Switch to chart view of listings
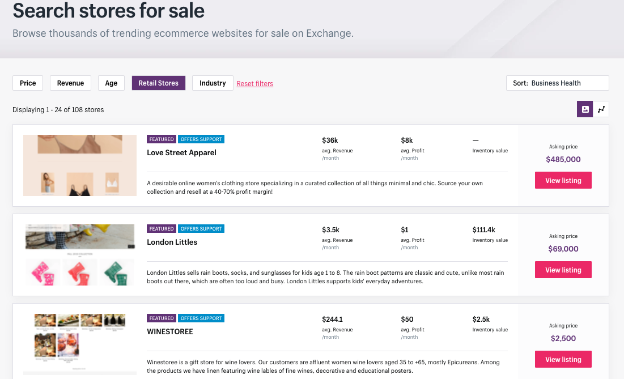 coord(601,109)
